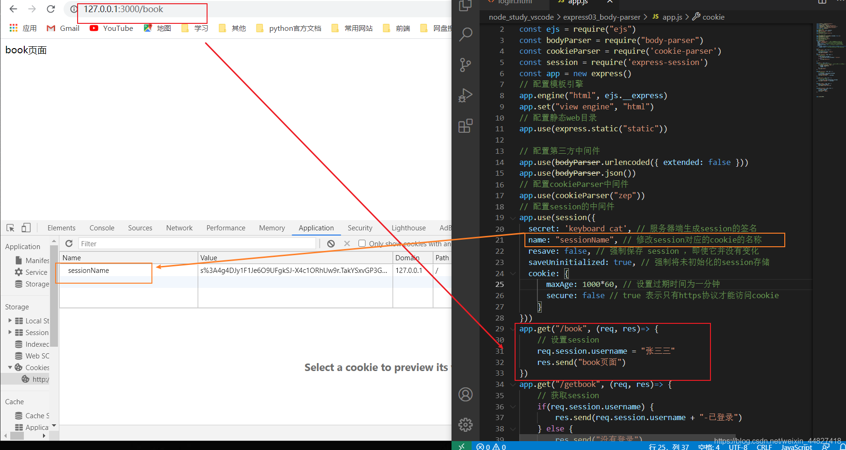Screen dimensions: 846x450
Task: Open Manifest in Application sidebar
Action: pos(32,260)
